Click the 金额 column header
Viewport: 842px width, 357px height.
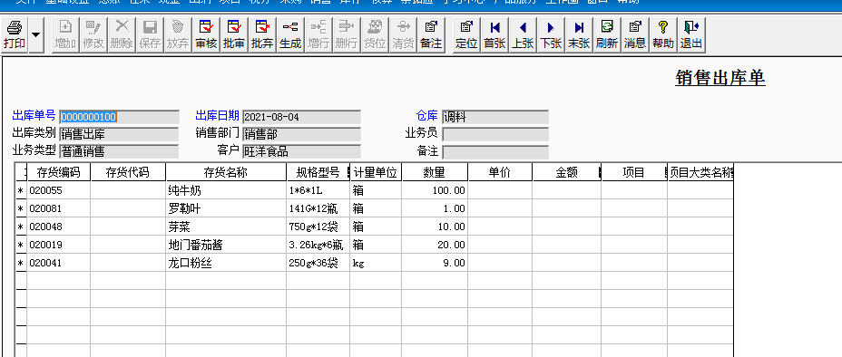tap(566, 172)
